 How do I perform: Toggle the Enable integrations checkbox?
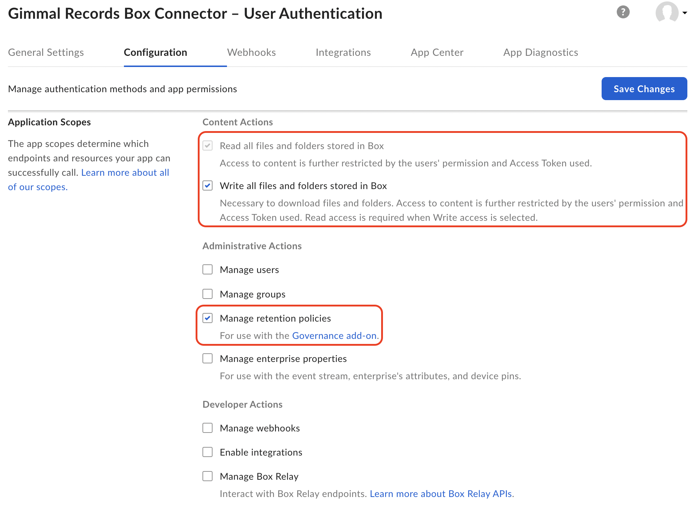208,452
